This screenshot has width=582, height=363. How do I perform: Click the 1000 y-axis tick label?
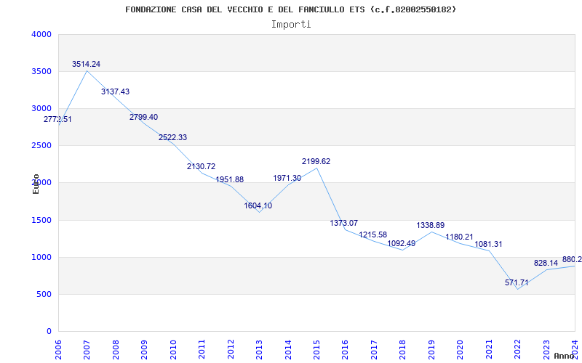pos(41,258)
